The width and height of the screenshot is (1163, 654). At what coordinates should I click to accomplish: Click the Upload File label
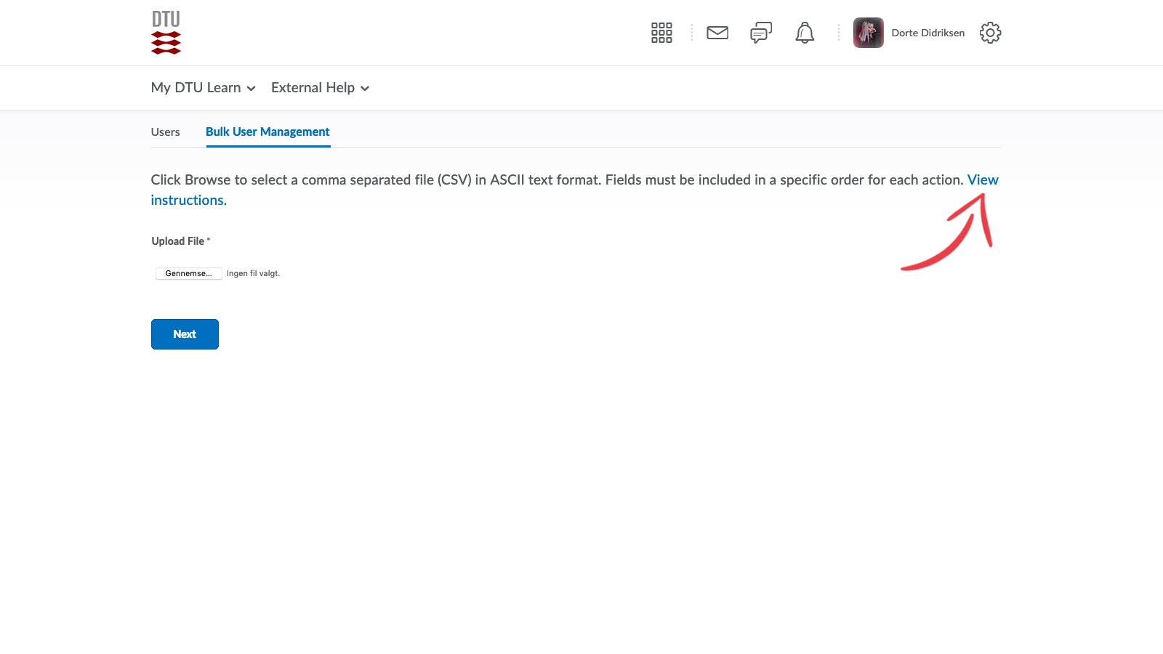(178, 241)
